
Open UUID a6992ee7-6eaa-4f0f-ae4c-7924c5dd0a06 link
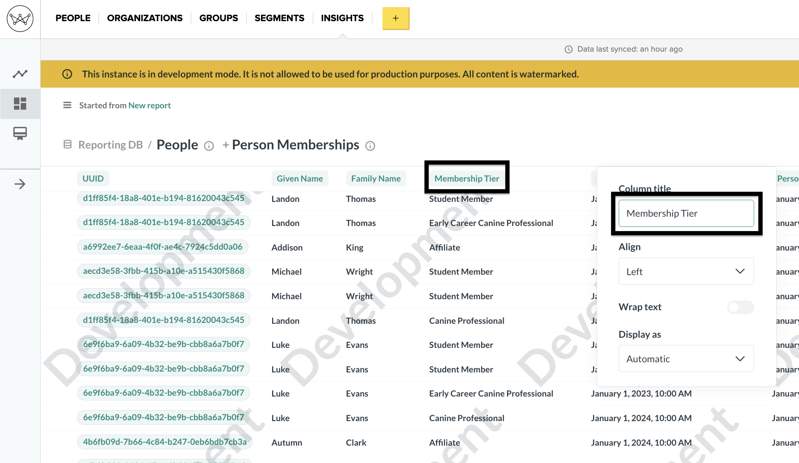pyautogui.click(x=163, y=247)
